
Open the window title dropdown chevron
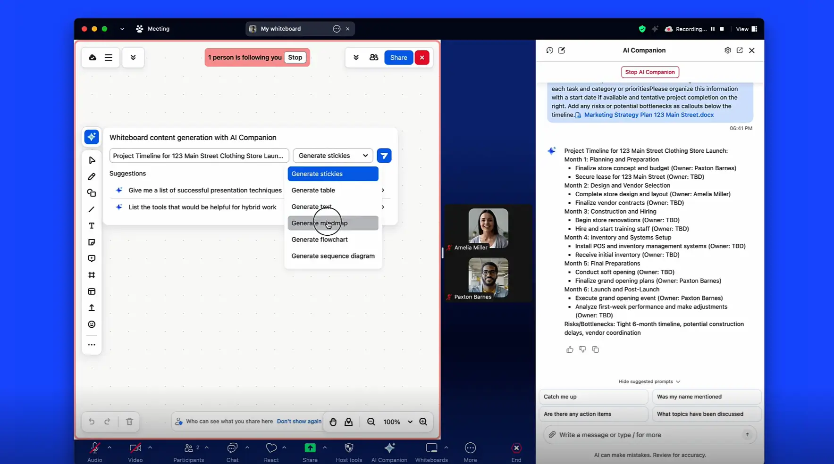[122, 29]
